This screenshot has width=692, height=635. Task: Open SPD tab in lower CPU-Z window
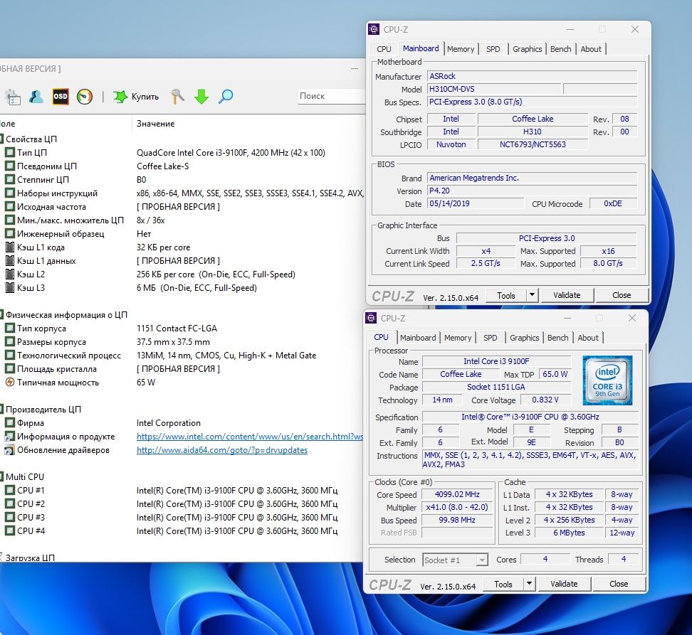coord(490,338)
